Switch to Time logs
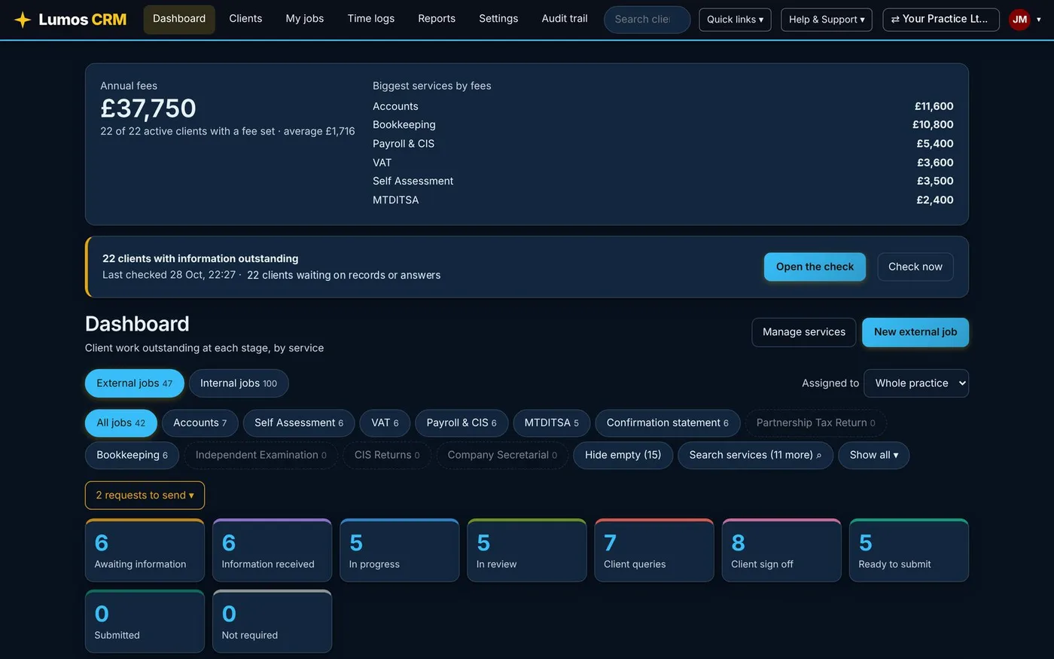The width and height of the screenshot is (1054, 659). tap(371, 19)
